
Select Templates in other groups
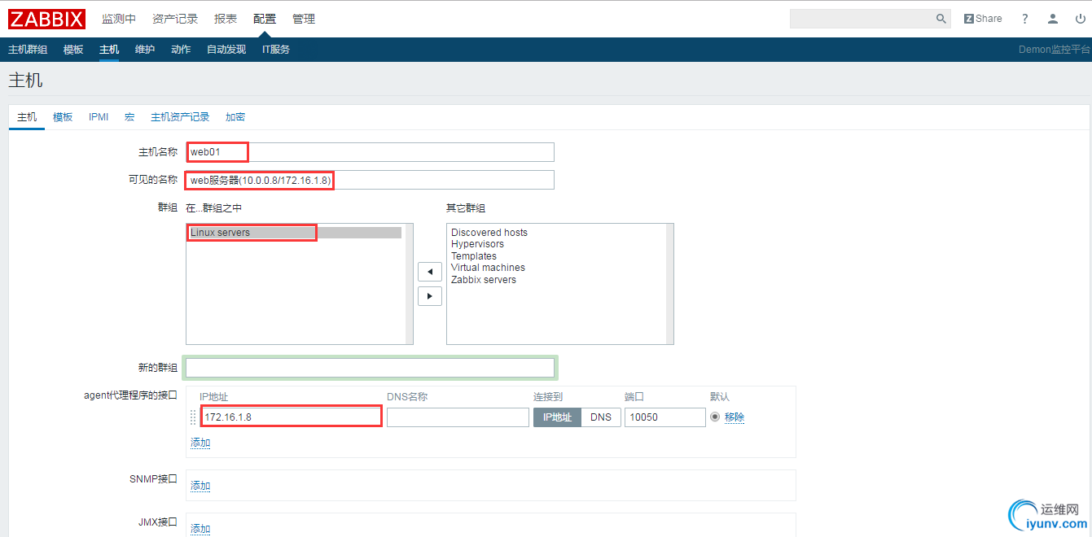click(x=474, y=256)
